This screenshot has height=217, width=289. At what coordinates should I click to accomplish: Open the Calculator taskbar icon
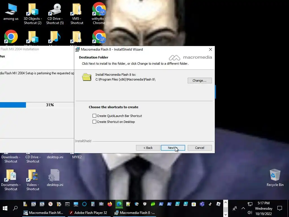93,204
